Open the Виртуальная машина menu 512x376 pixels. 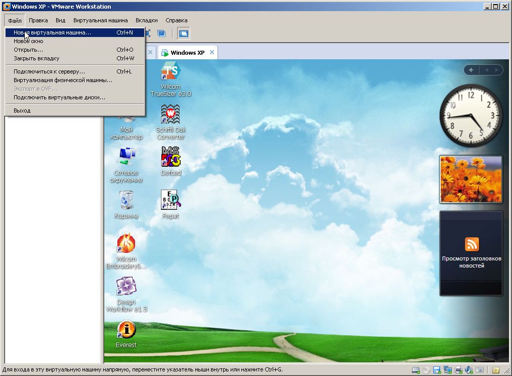coord(101,20)
